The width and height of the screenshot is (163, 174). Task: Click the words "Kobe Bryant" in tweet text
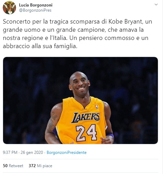[x=125, y=21]
